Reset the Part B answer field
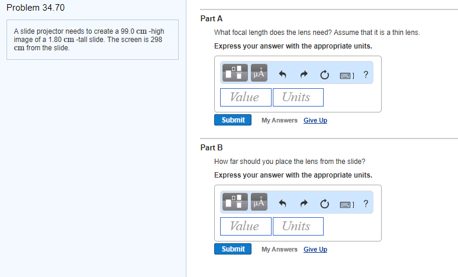The image size is (458, 277). [x=324, y=204]
